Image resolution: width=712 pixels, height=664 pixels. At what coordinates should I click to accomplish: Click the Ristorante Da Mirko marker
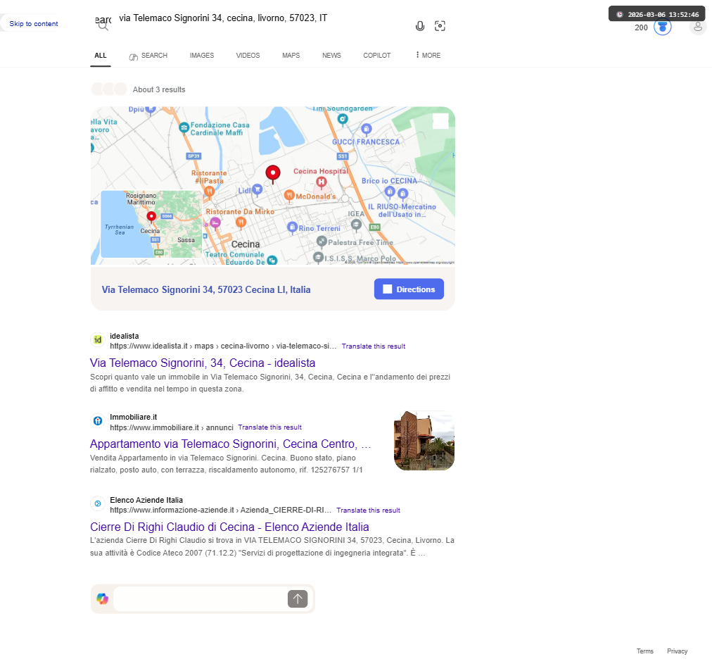241,223
